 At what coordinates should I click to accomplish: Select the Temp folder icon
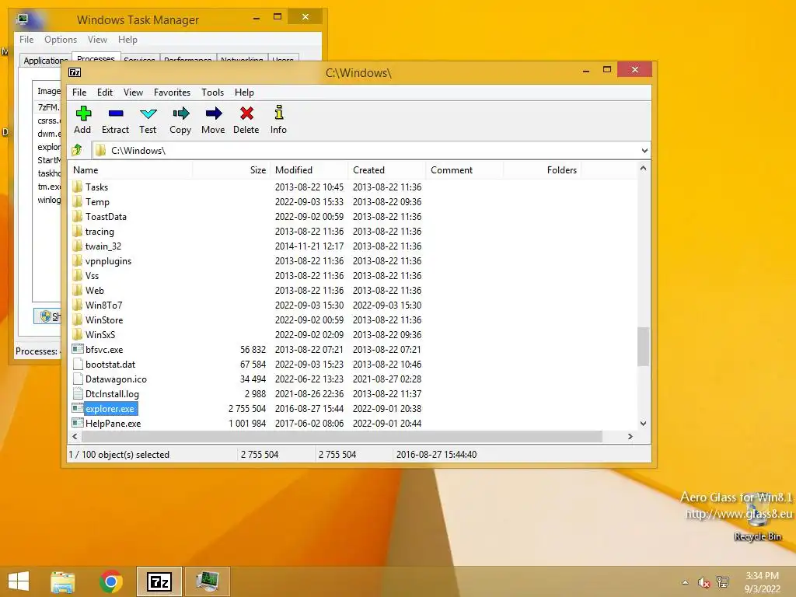77,201
